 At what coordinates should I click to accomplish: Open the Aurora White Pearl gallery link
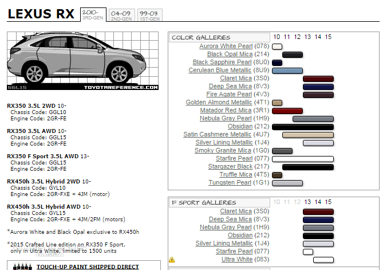coord(226,46)
